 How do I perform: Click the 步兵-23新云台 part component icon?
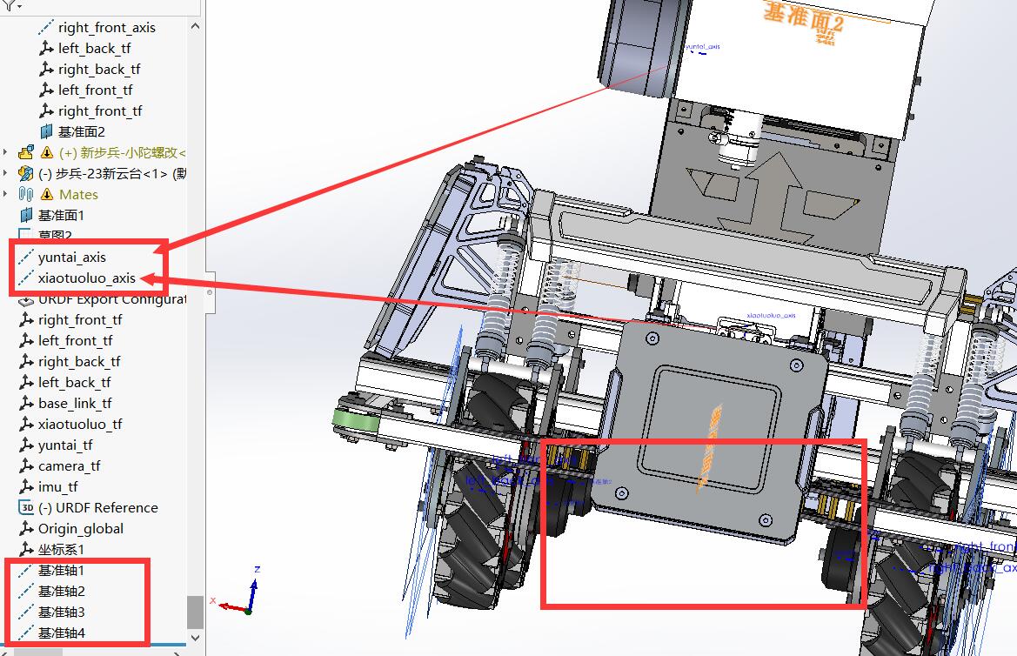point(26,174)
